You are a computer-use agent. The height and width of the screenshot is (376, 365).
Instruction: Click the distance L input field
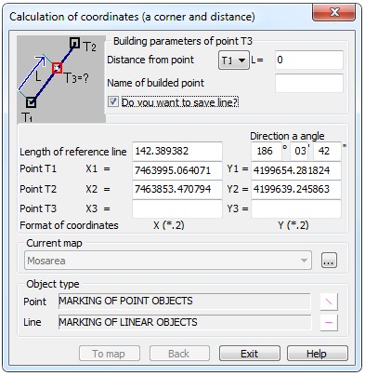pyautogui.click(x=309, y=60)
